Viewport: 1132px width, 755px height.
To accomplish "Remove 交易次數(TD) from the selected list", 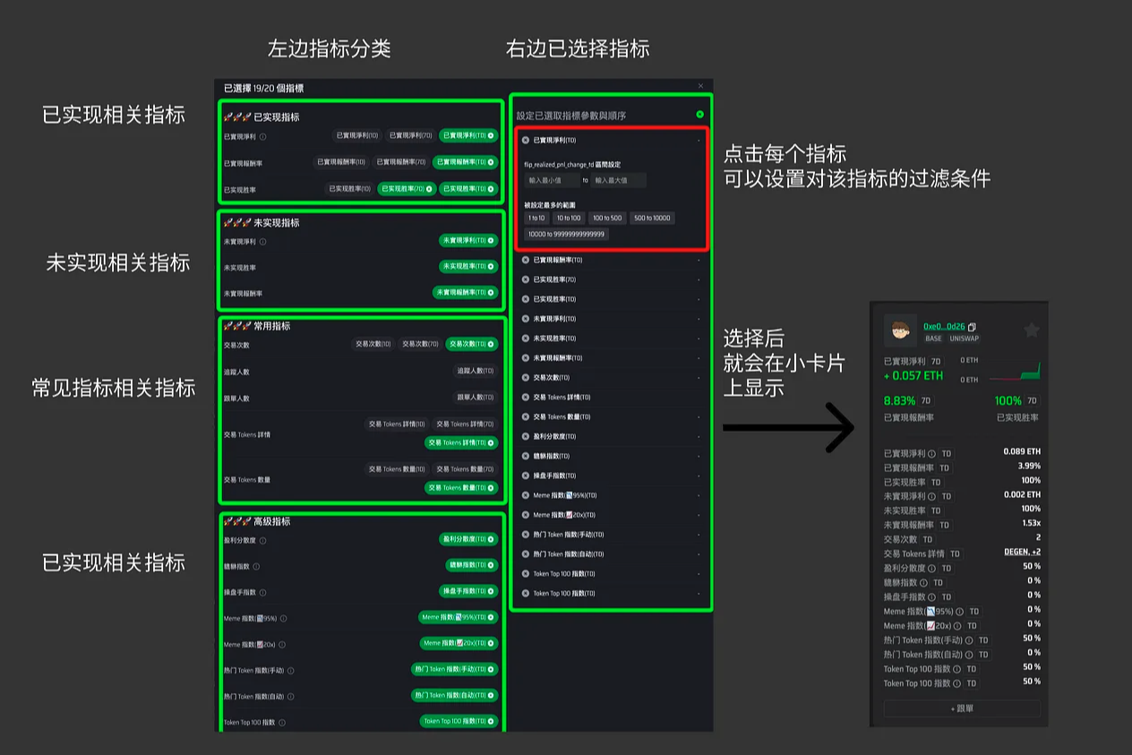I will click(526, 378).
